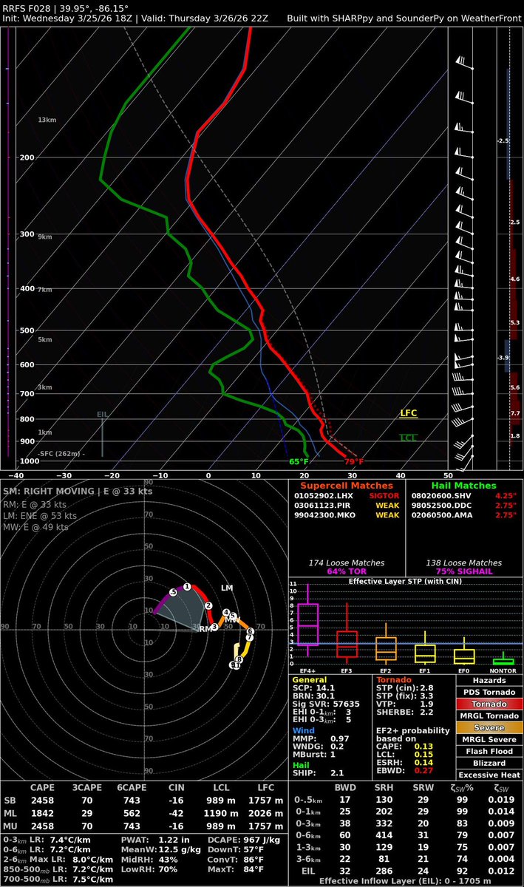The width and height of the screenshot is (524, 887).
Task: Click the 'STP (cin): 2.8' value
Action: [x=406, y=687]
